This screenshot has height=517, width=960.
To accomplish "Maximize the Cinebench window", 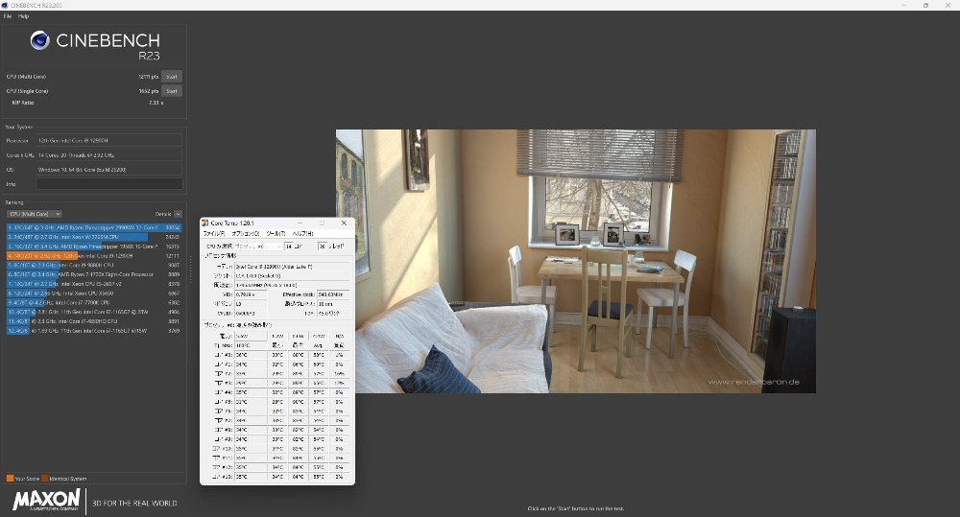I will pyautogui.click(x=925, y=5).
